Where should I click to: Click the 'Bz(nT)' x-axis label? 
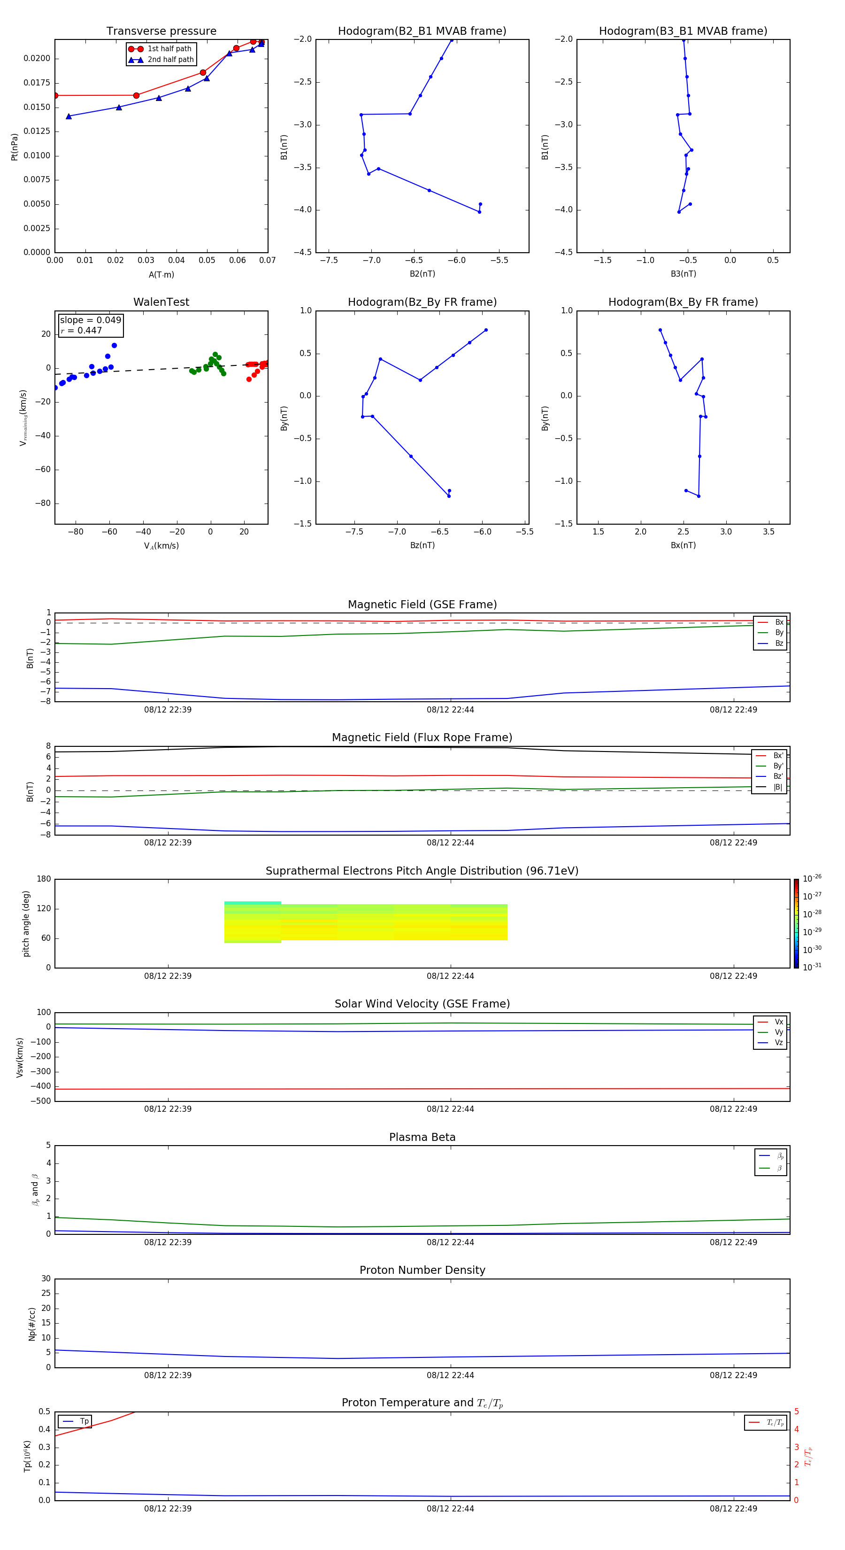tap(422, 545)
